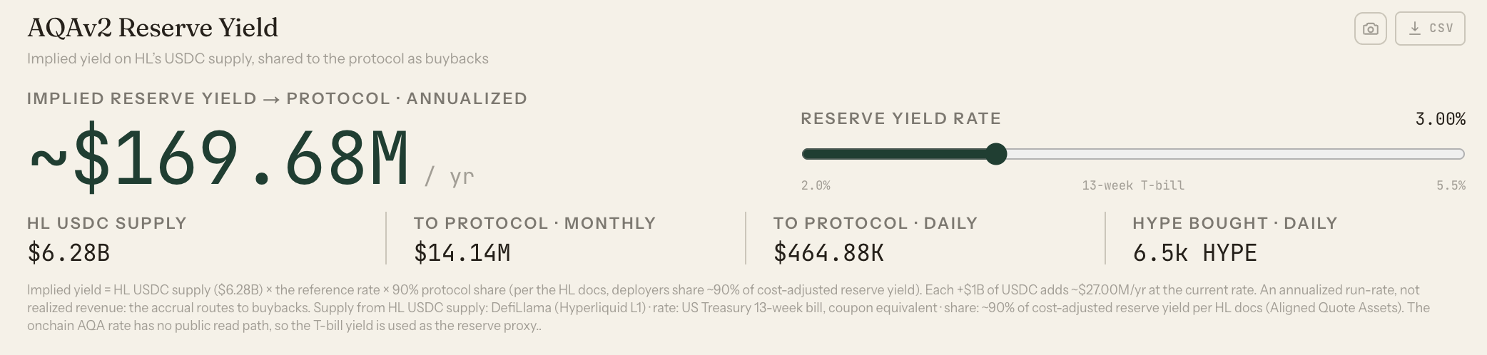Click the 5.5% maximum slider label
This screenshot has height=355, width=1487.
[1451, 185]
